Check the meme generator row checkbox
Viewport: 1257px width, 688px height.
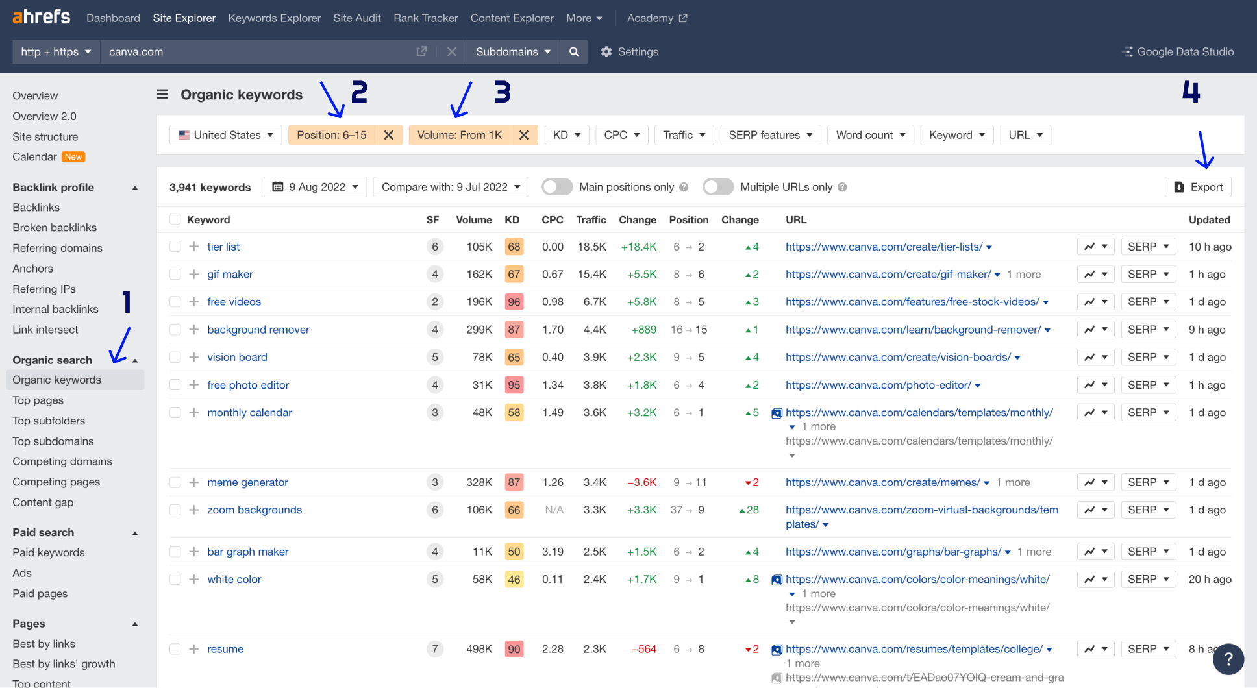tap(175, 482)
